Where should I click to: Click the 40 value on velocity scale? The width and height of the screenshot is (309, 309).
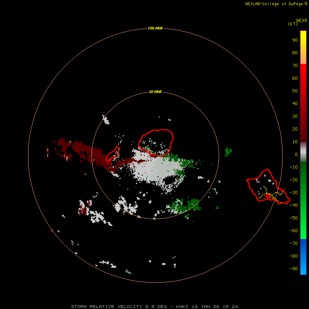[295, 103]
